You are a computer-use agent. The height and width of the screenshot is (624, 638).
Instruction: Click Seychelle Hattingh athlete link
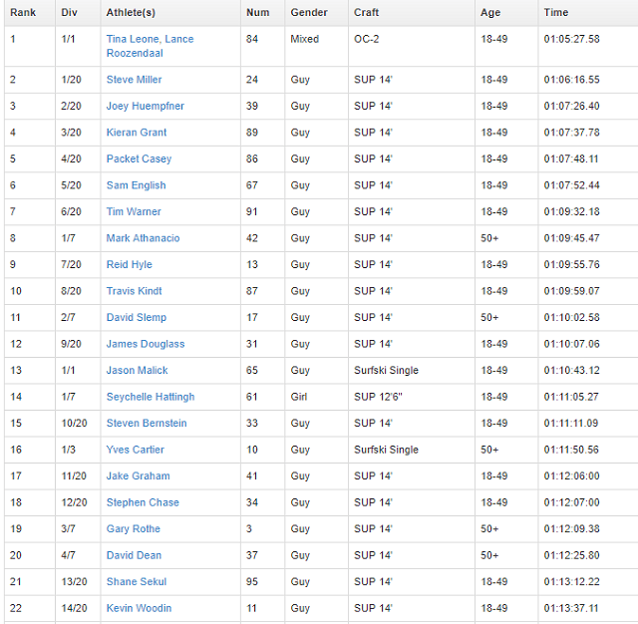click(x=151, y=397)
